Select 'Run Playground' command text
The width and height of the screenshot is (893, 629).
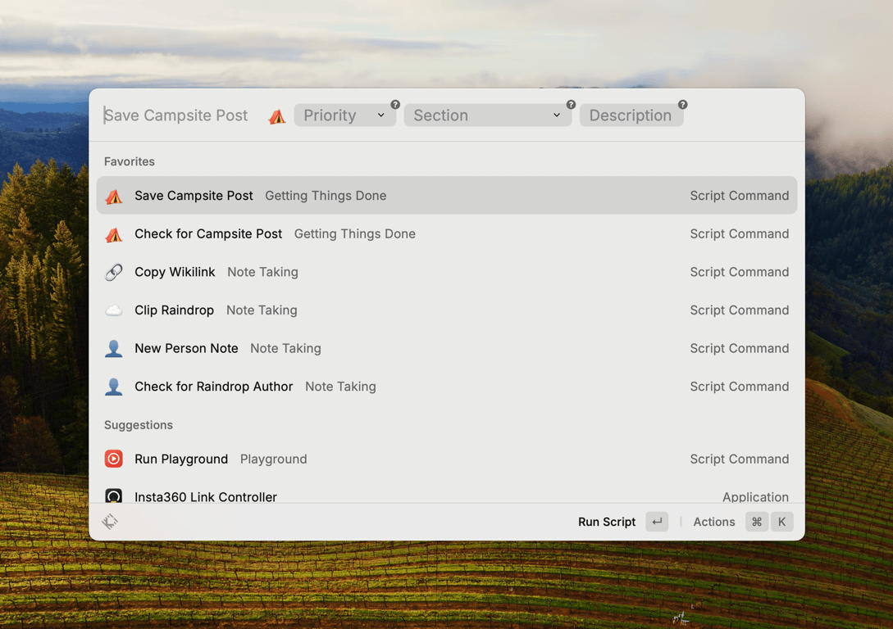pyautogui.click(x=181, y=459)
